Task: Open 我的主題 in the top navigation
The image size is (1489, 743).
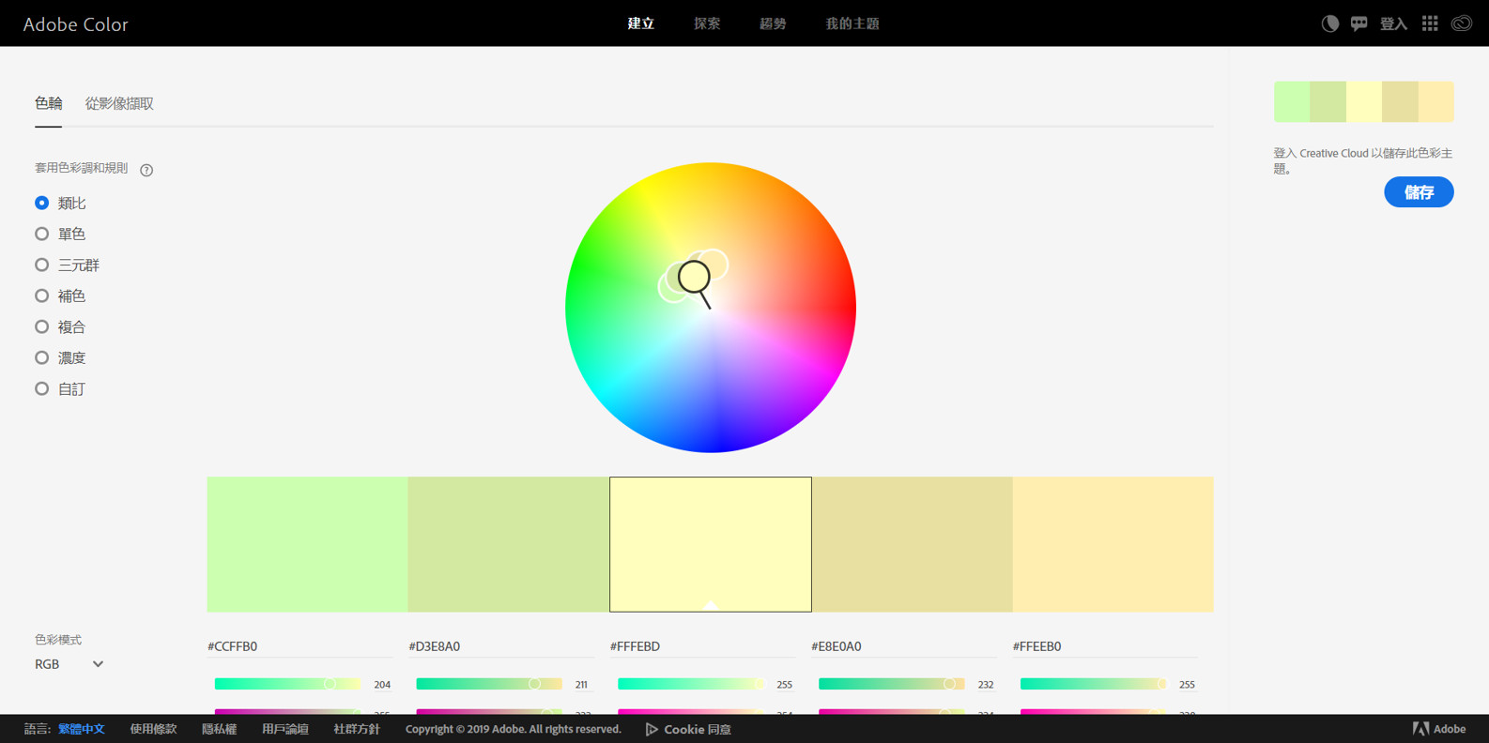Action: (852, 23)
